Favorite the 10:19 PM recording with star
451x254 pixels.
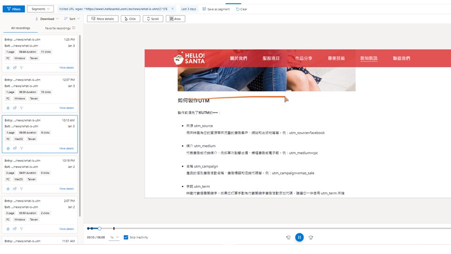point(8,189)
